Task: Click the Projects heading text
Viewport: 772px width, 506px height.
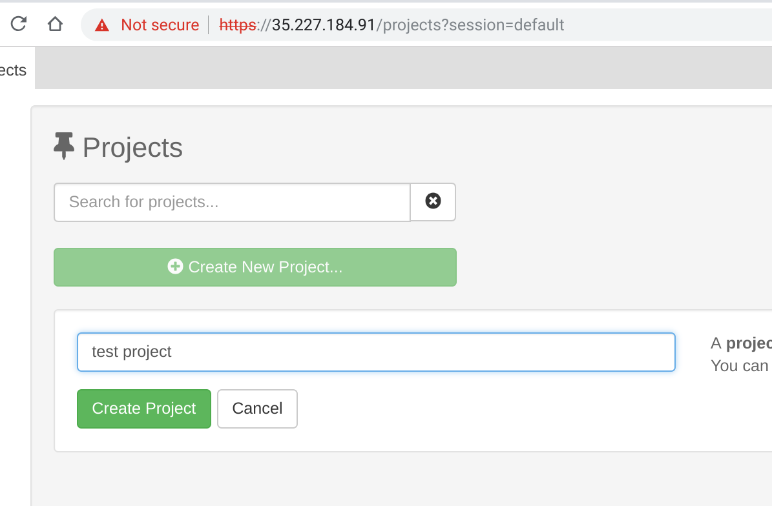Action: pos(132,148)
